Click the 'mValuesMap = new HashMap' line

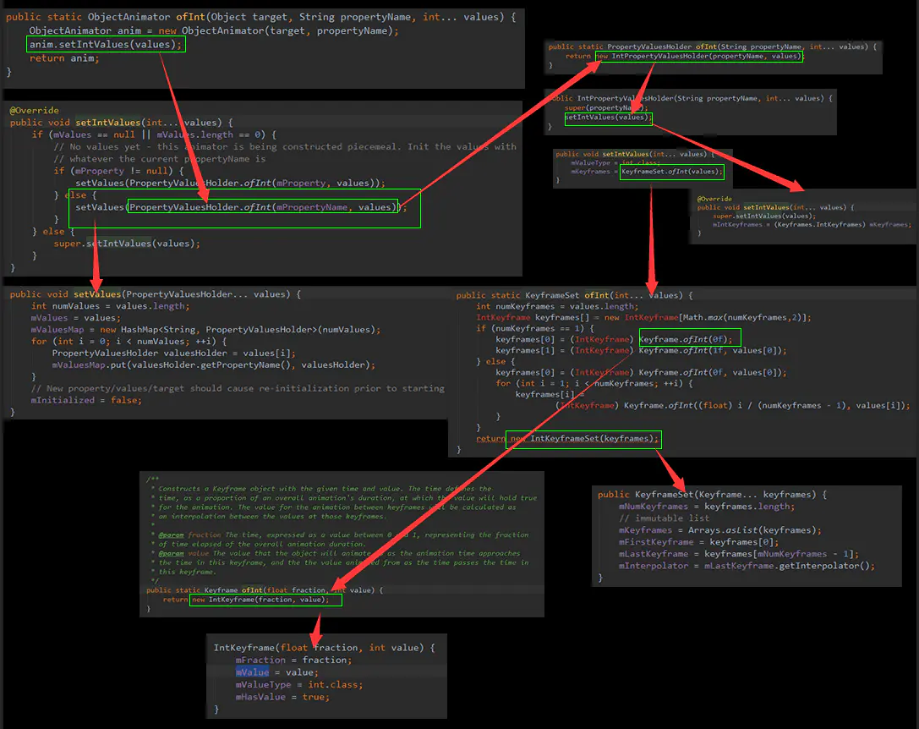tap(205, 330)
